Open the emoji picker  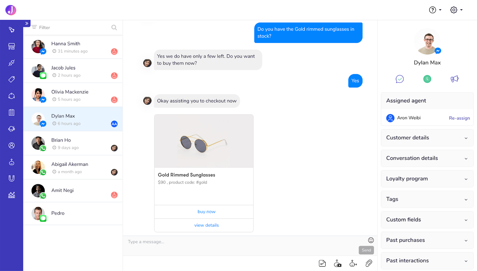[371, 240]
